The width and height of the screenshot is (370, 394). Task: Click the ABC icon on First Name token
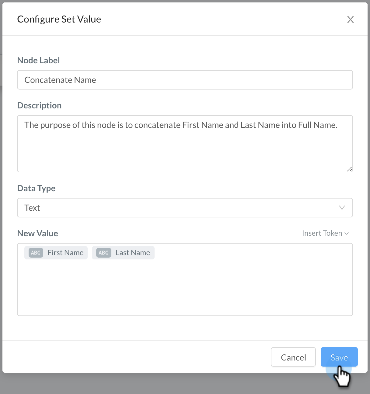pos(36,253)
